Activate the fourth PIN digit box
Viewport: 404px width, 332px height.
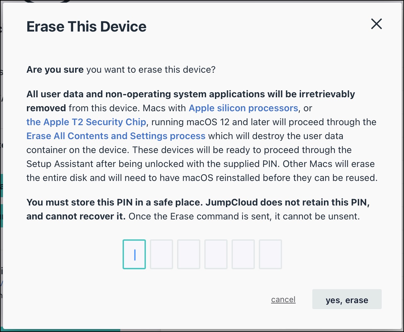pos(216,254)
